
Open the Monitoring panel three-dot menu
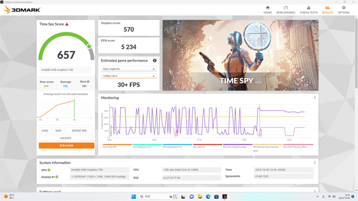point(315,97)
